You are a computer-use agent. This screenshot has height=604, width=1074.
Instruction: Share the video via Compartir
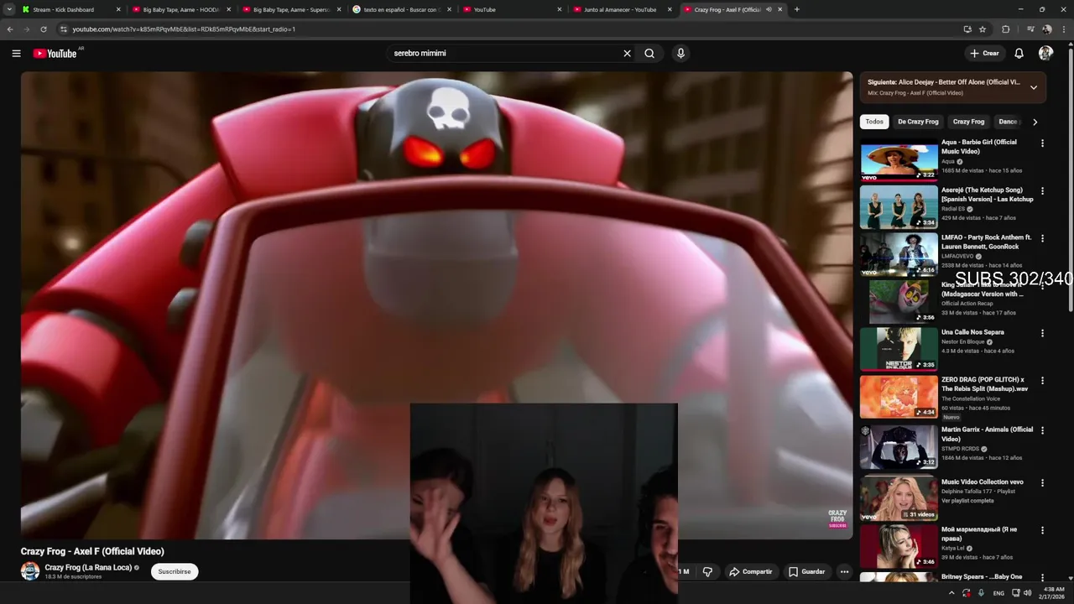tap(750, 572)
